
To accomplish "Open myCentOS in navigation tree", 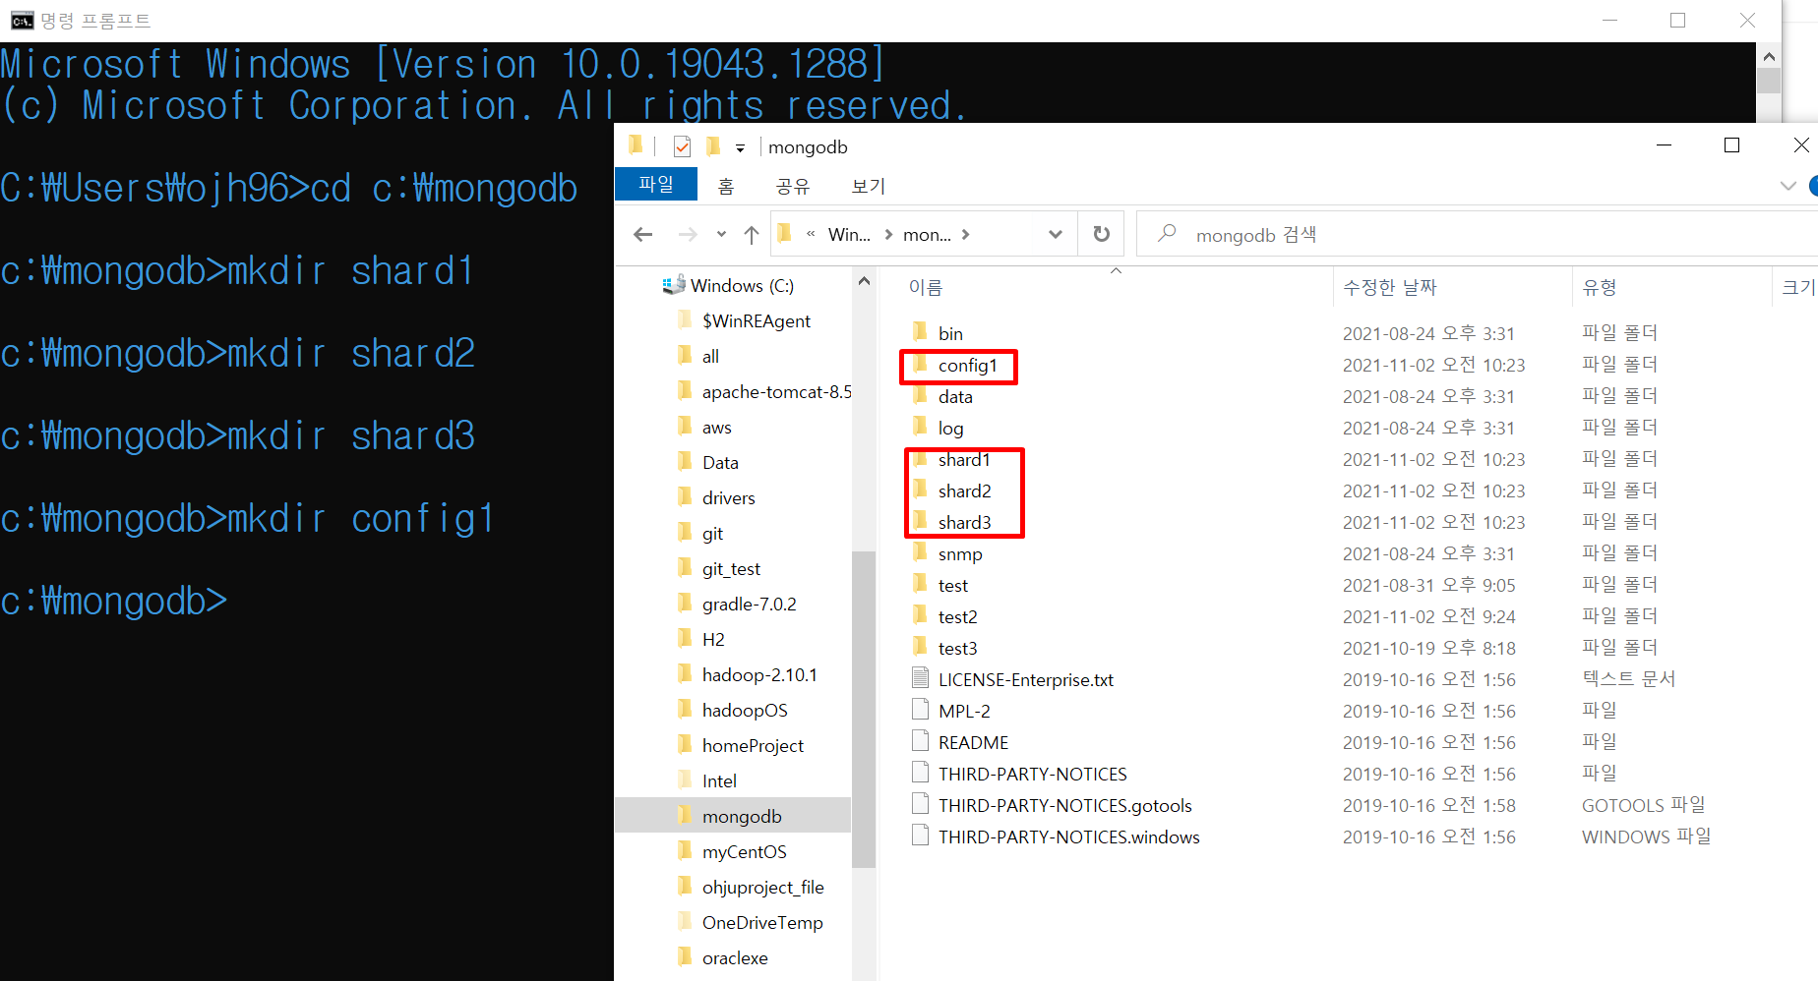I will point(744,852).
